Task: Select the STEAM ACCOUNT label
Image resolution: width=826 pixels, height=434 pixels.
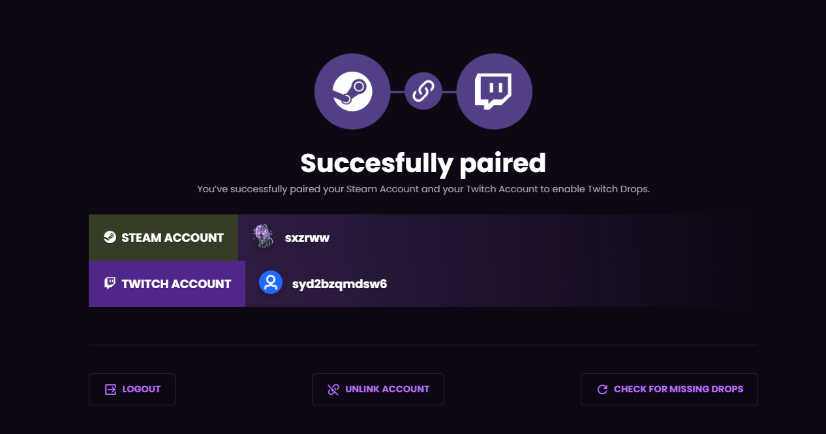Action: click(172, 238)
